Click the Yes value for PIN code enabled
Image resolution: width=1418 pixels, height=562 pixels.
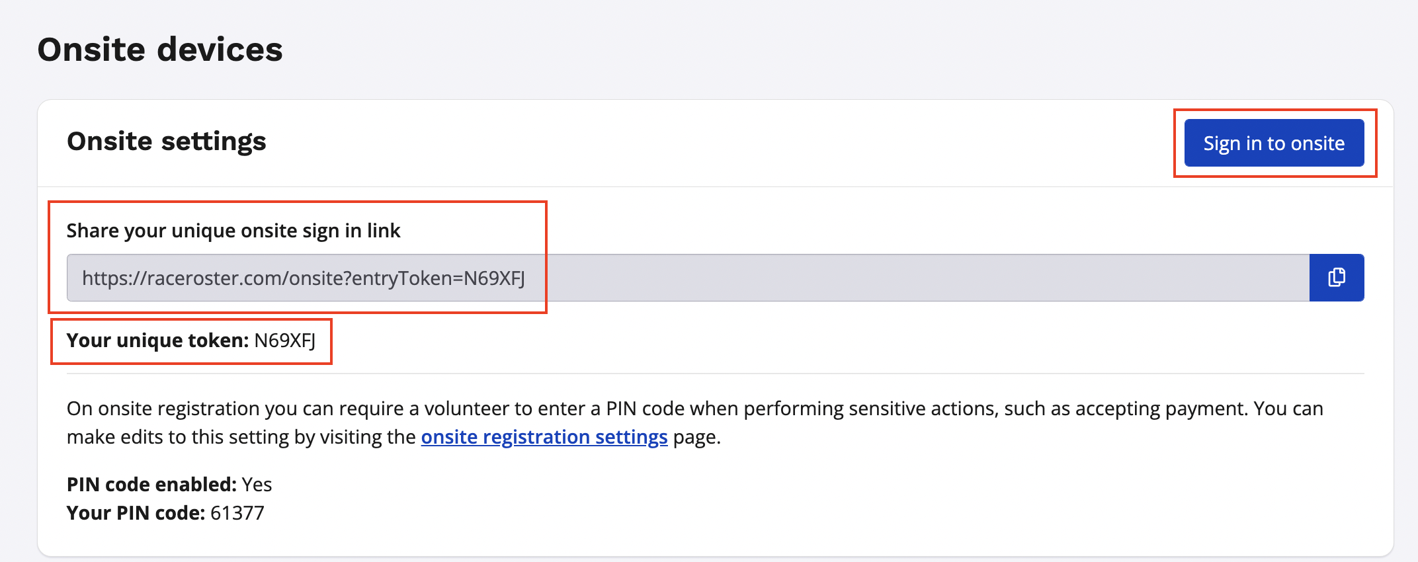pyautogui.click(x=257, y=485)
